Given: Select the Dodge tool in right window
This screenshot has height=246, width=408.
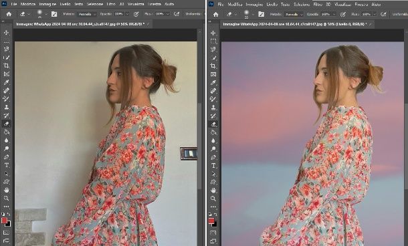Looking at the screenshot, I should point(213,149).
